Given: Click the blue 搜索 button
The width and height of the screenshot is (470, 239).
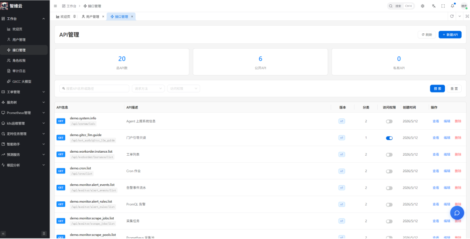Looking at the screenshot, I should point(437,88).
